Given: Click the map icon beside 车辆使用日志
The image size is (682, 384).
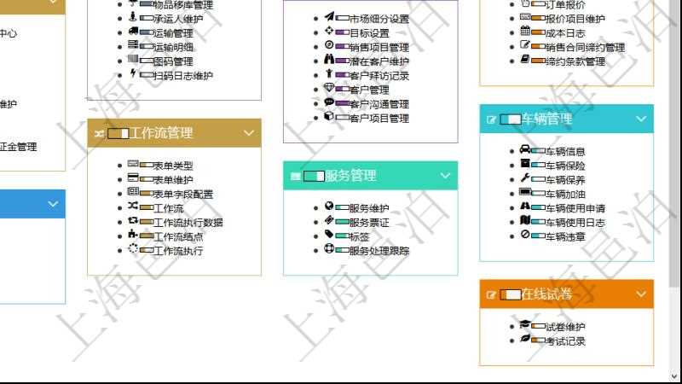Looking at the screenshot, I should click(525, 220).
